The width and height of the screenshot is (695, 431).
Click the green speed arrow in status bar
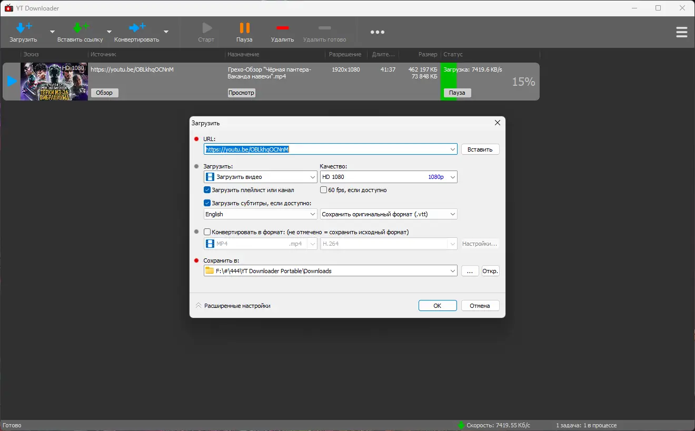461,425
